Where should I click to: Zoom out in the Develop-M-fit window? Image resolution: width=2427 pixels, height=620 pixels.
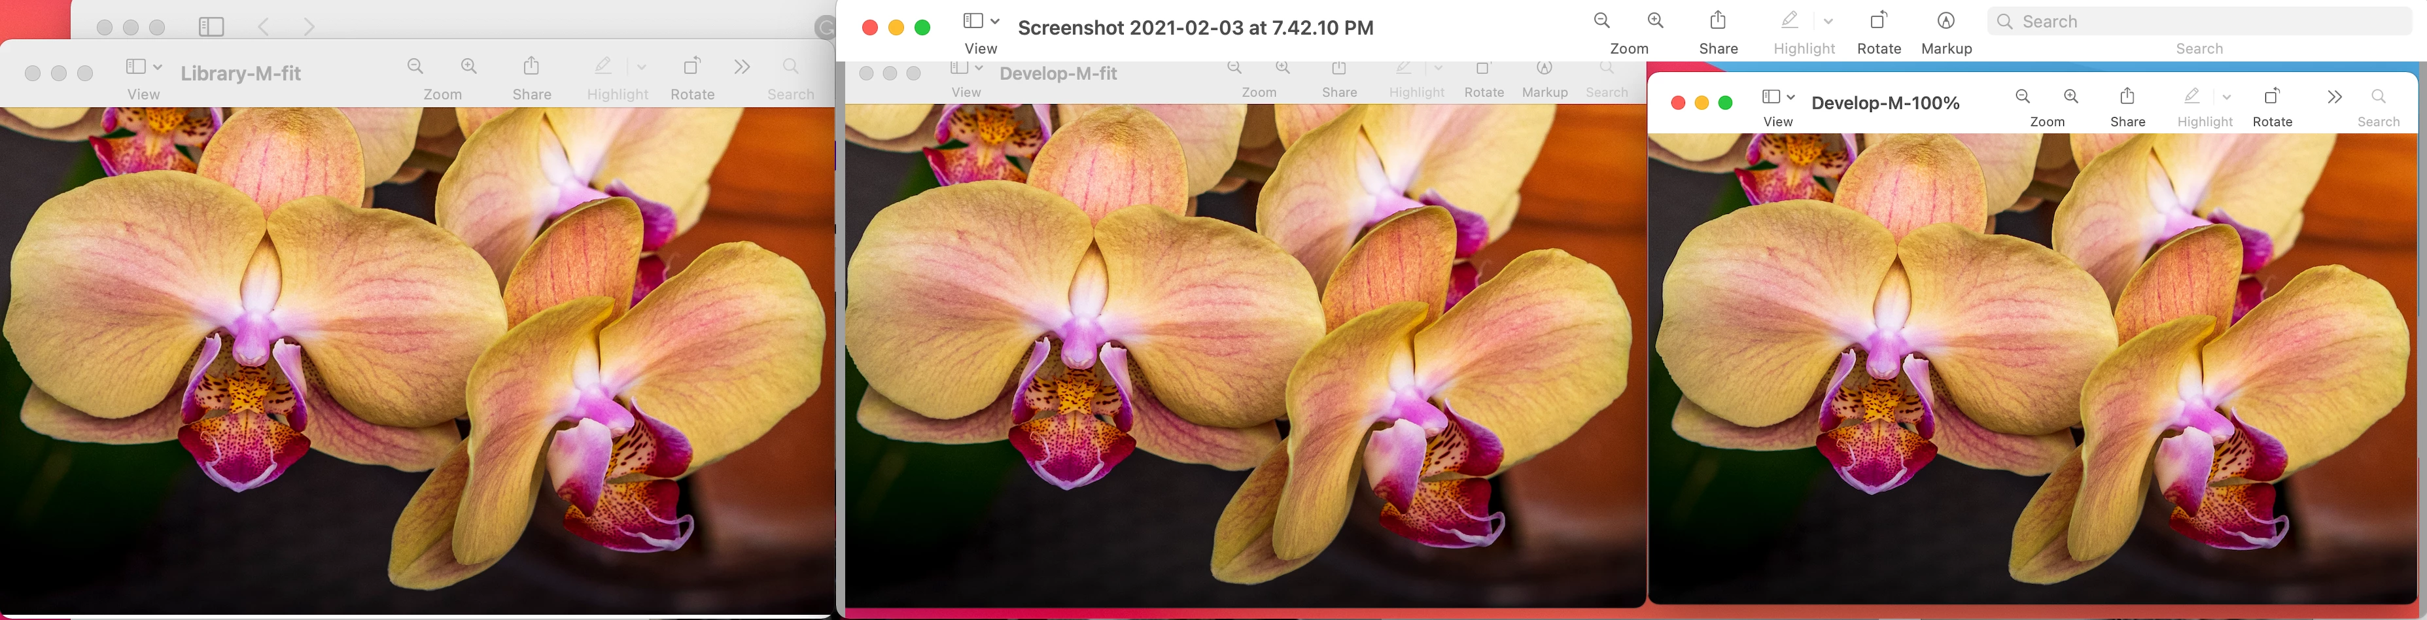(x=1234, y=68)
